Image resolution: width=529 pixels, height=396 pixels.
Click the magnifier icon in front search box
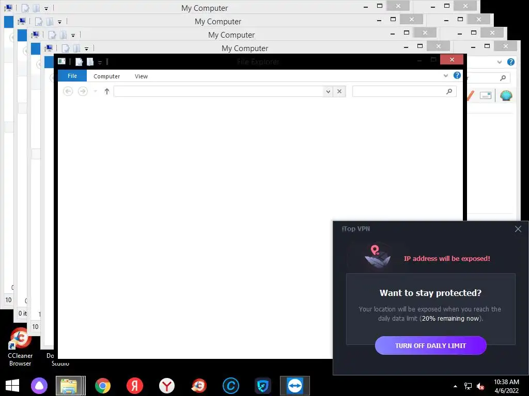coord(449,91)
